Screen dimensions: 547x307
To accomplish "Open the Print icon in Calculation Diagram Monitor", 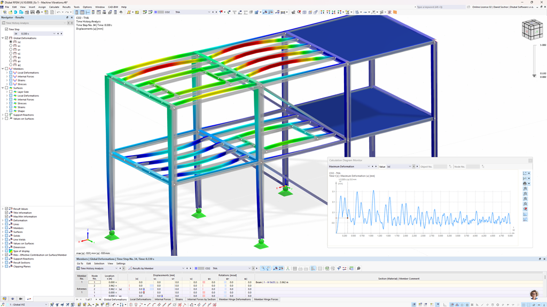I will 525,184.
